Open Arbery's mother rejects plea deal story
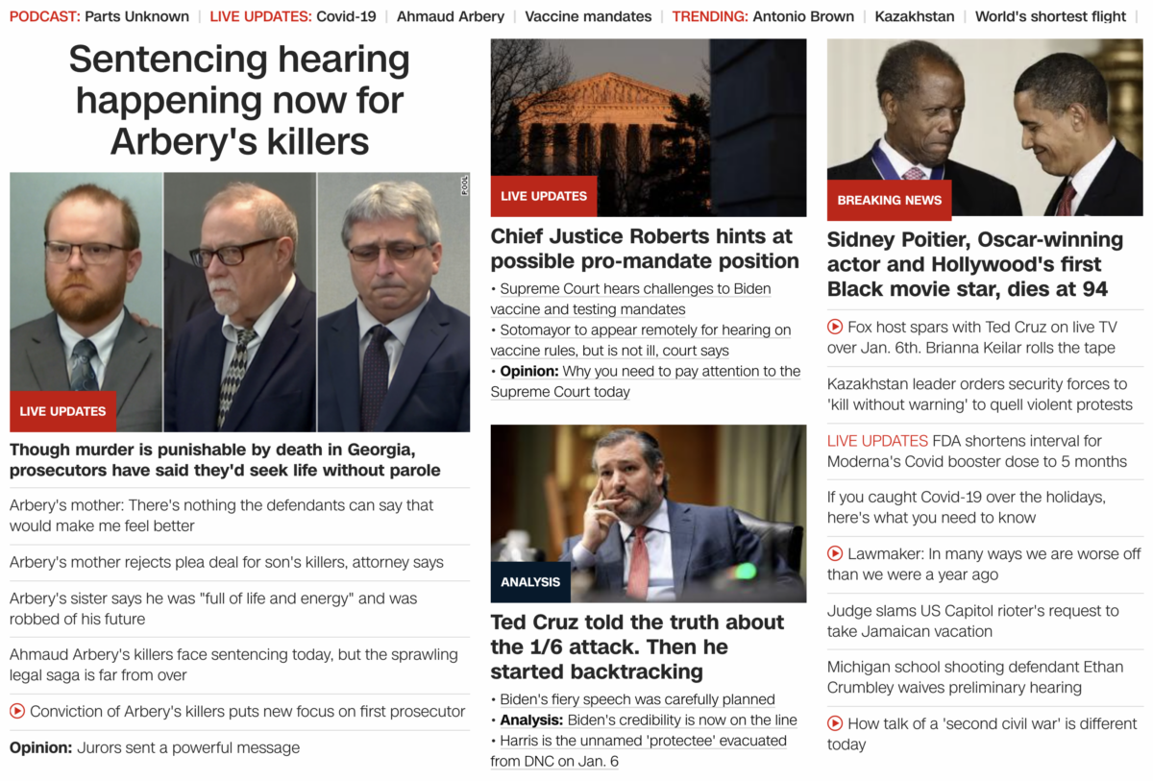Image resolution: width=1153 pixels, height=781 pixels. click(227, 562)
